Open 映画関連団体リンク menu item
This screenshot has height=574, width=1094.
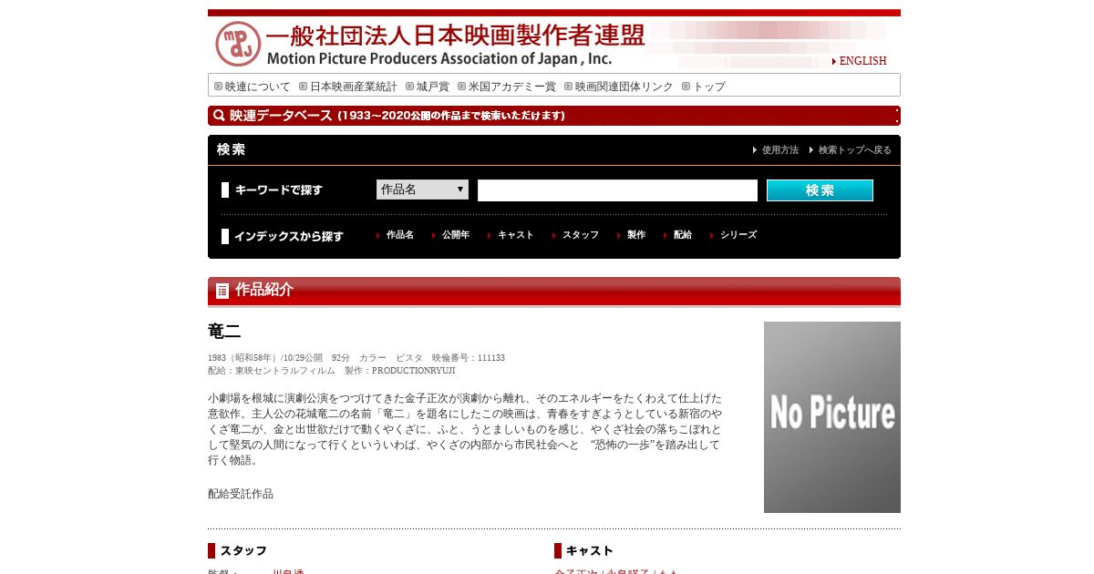624,87
